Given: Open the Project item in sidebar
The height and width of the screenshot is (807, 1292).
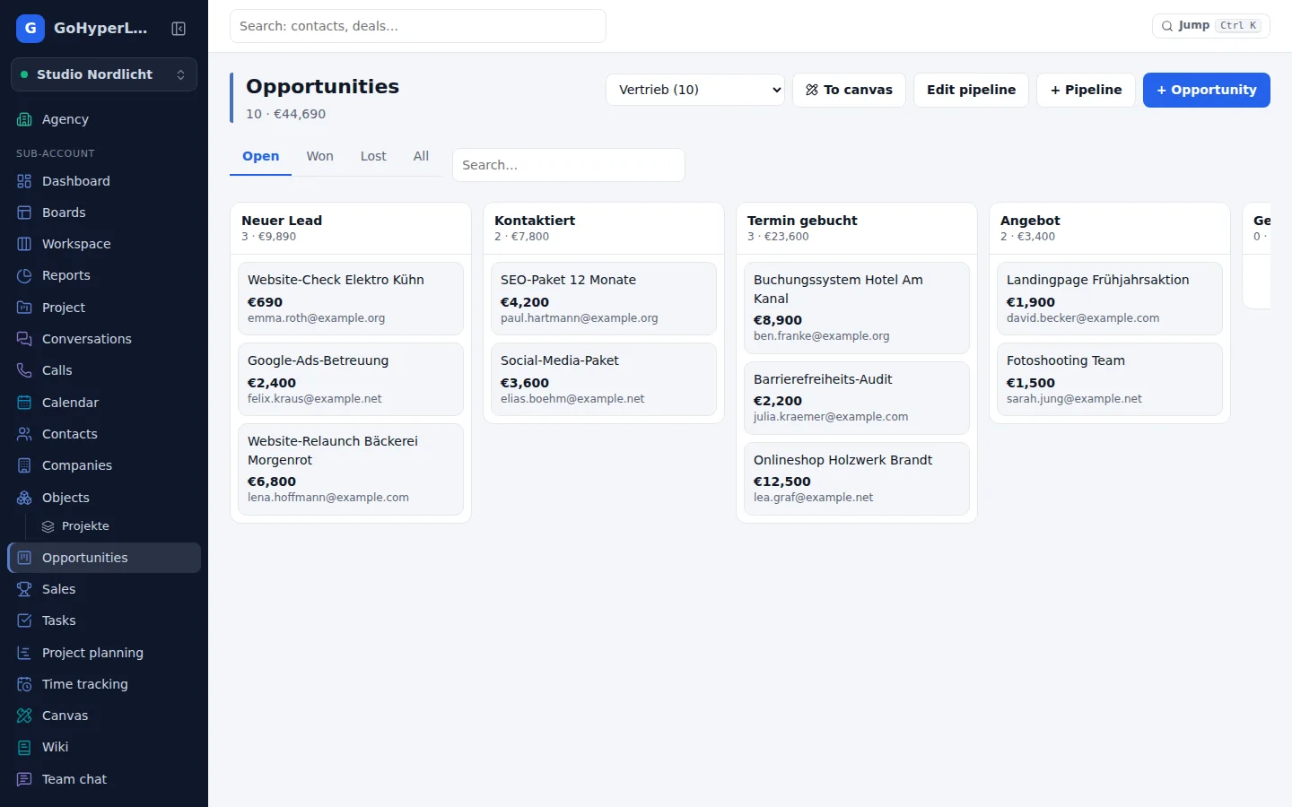Looking at the screenshot, I should tap(104, 308).
